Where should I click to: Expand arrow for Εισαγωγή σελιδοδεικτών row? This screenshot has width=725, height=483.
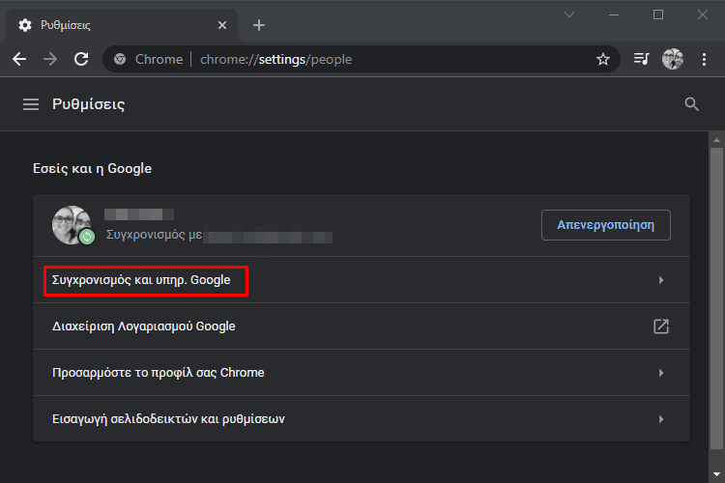[661, 418]
